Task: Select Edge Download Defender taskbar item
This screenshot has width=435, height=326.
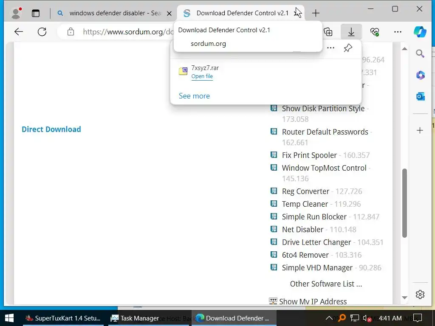Action: point(234,318)
